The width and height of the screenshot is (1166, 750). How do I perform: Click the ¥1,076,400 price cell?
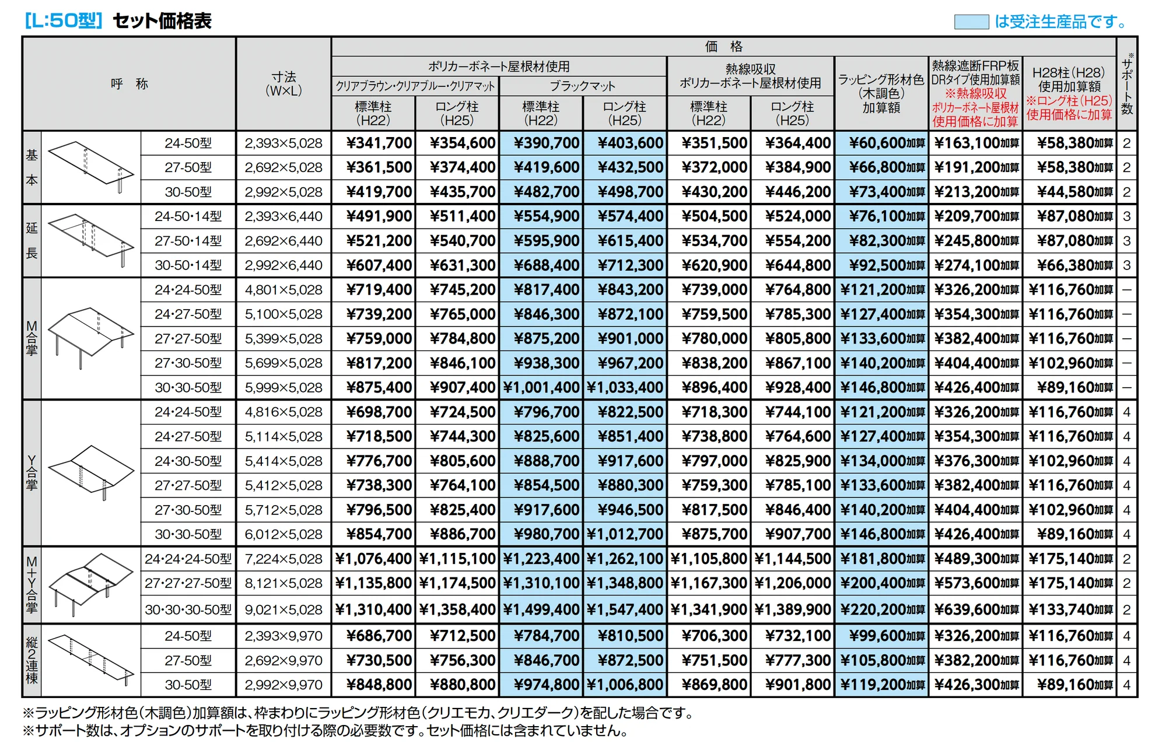(374, 559)
